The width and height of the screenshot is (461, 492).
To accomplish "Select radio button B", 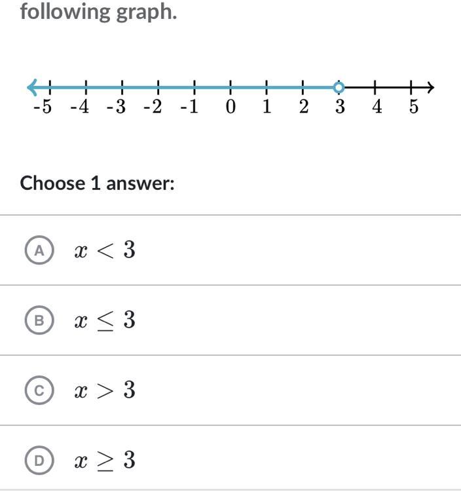I will click(x=39, y=320).
